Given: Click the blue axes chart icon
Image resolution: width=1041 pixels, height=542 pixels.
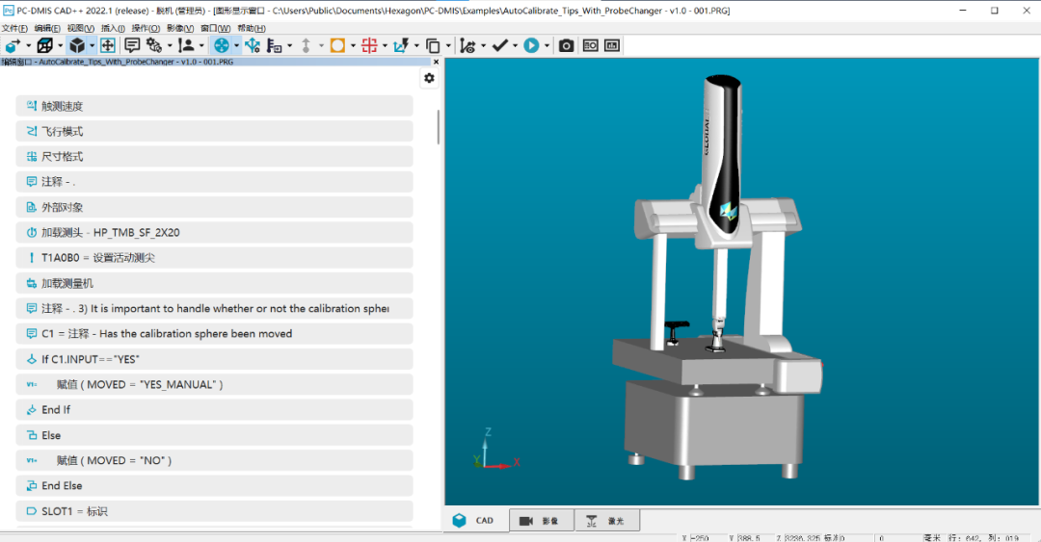Looking at the screenshot, I should tap(401, 45).
